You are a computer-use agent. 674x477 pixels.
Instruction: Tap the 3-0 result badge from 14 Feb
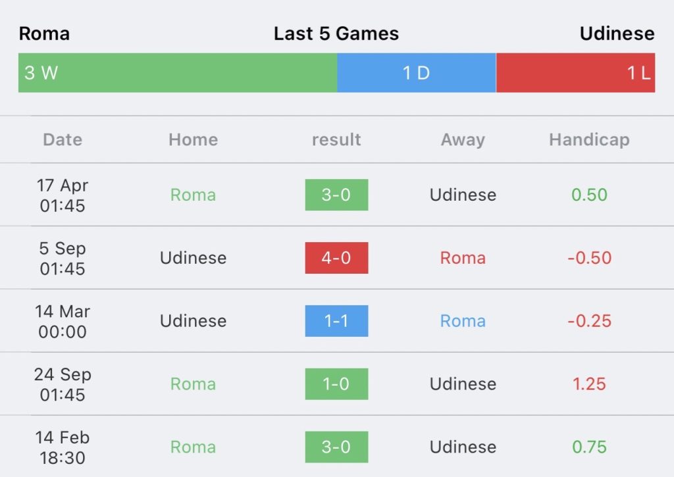tap(336, 447)
